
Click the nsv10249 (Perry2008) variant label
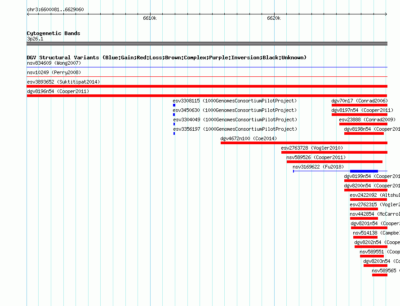point(54,72)
